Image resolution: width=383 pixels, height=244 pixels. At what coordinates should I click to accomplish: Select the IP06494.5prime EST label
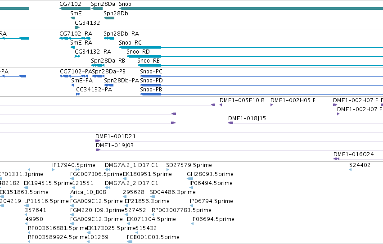[211, 183]
